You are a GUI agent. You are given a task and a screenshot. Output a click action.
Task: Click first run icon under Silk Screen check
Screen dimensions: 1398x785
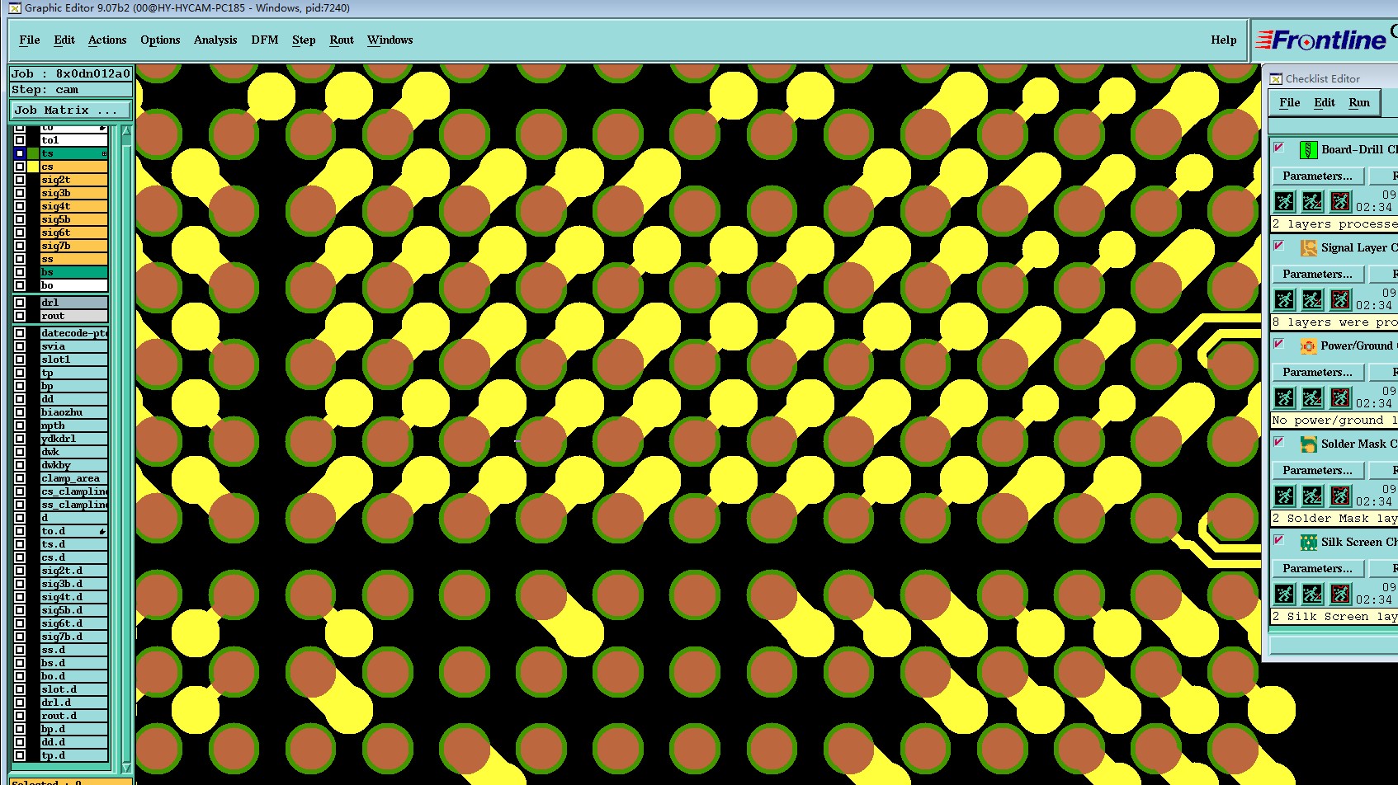click(x=1285, y=593)
